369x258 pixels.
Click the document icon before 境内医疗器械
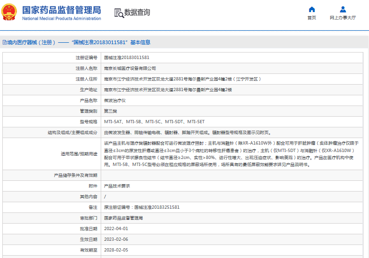(x=5, y=42)
